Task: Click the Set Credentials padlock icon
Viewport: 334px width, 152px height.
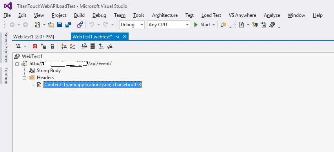Action: coord(52,46)
